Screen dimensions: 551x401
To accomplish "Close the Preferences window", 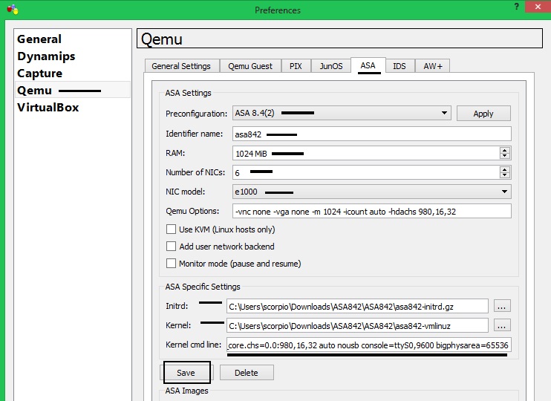I will 538,7.
